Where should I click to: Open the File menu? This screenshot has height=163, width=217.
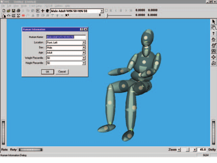pos(3,6)
